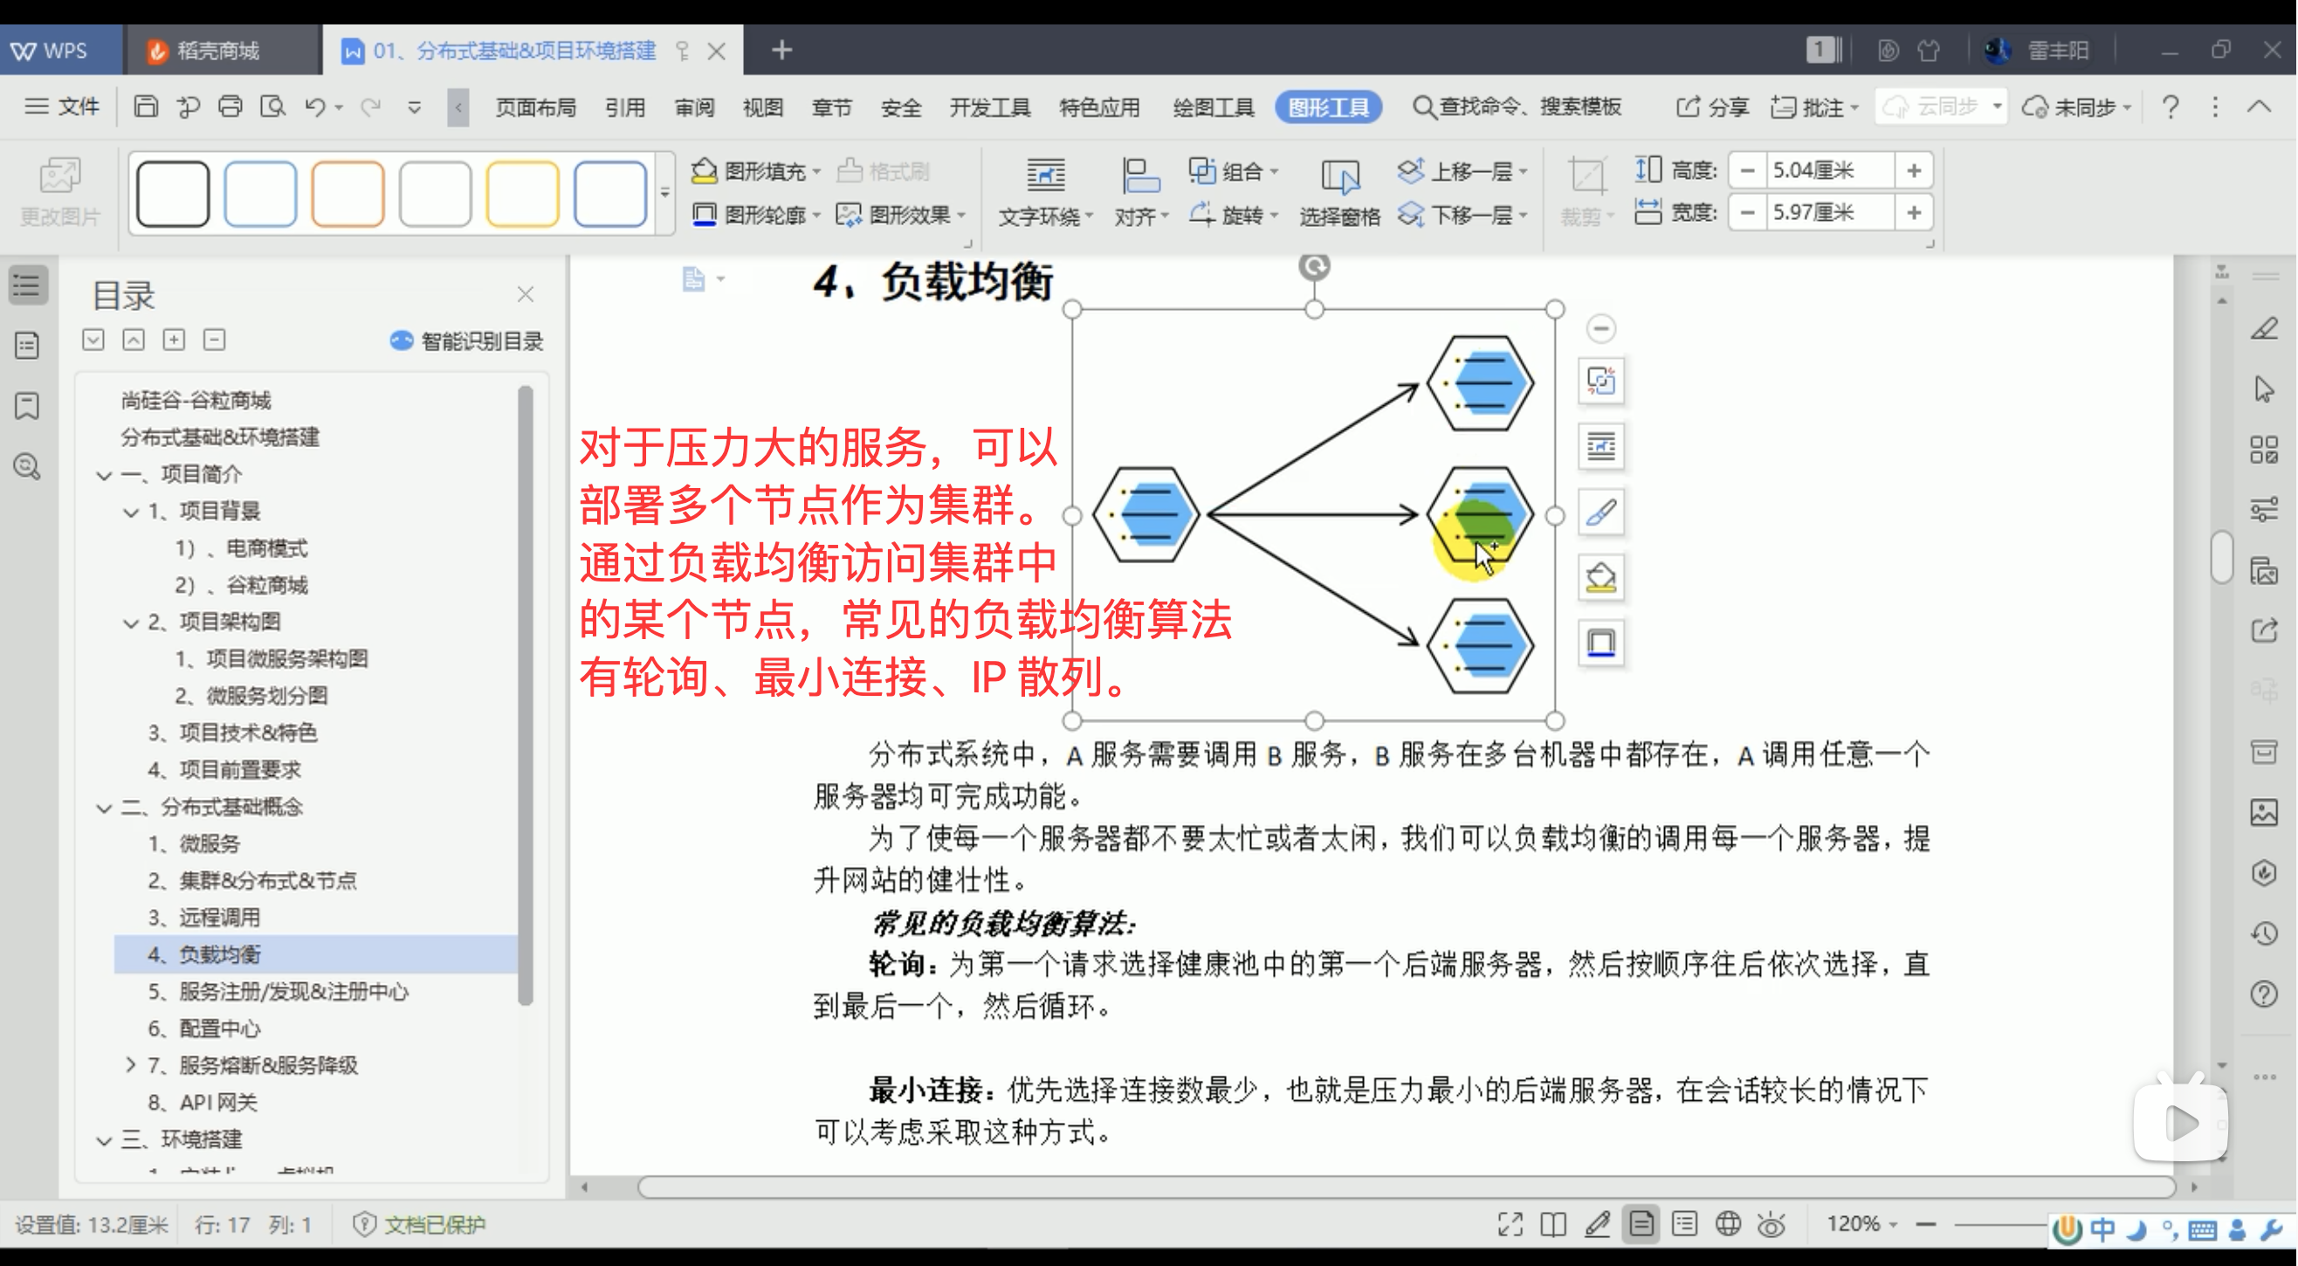Click the save document icon
This screenshot has width=2298, height=1266.
(x=146, y=107)
